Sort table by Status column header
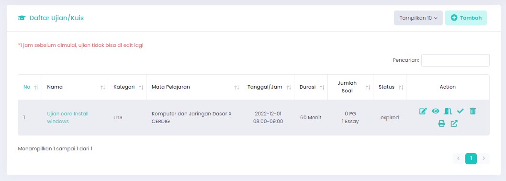 coord(390,87)
